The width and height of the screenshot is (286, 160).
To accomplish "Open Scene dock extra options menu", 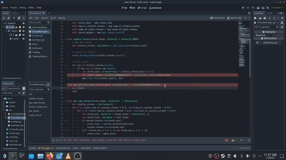I will click(24, 18).
